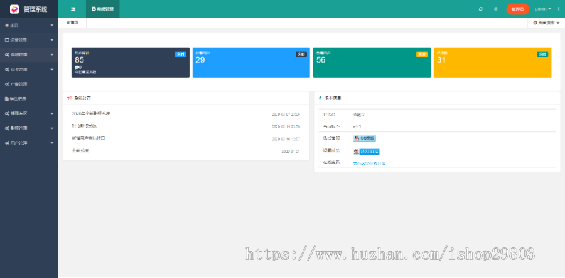565x278 pixels.
Task: Open the vertical three-dot more menu
Action: [559, 9]
